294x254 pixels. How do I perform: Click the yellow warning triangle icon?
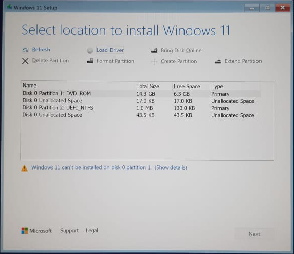pos(24,168)
